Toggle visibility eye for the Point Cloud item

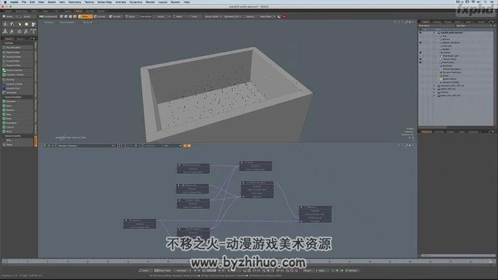tap(421, 62)
